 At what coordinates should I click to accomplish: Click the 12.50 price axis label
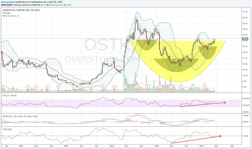pos(245,70)
